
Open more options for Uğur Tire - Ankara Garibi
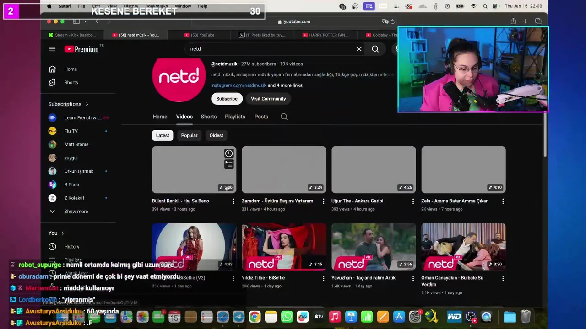coord(413,201)
